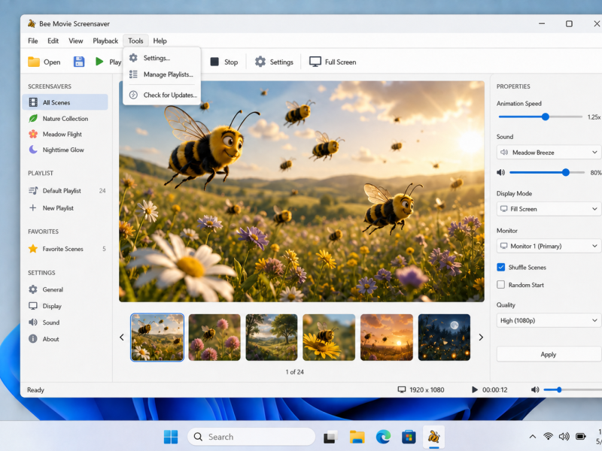Click the Nature Collection leaf icon
The image size is (602, 451).
click(33, 119)
